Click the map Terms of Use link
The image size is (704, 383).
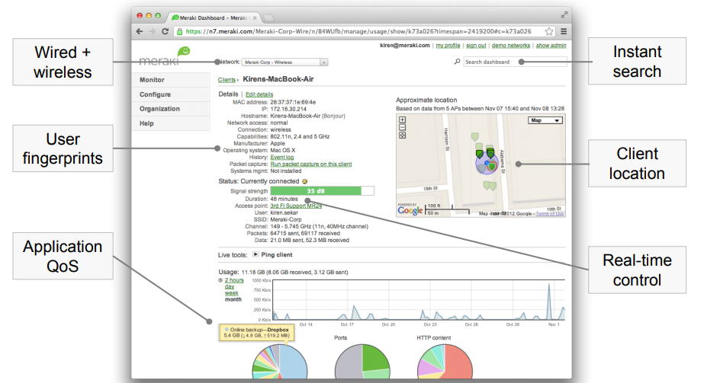pyautogui.click(x=550, y=214)
